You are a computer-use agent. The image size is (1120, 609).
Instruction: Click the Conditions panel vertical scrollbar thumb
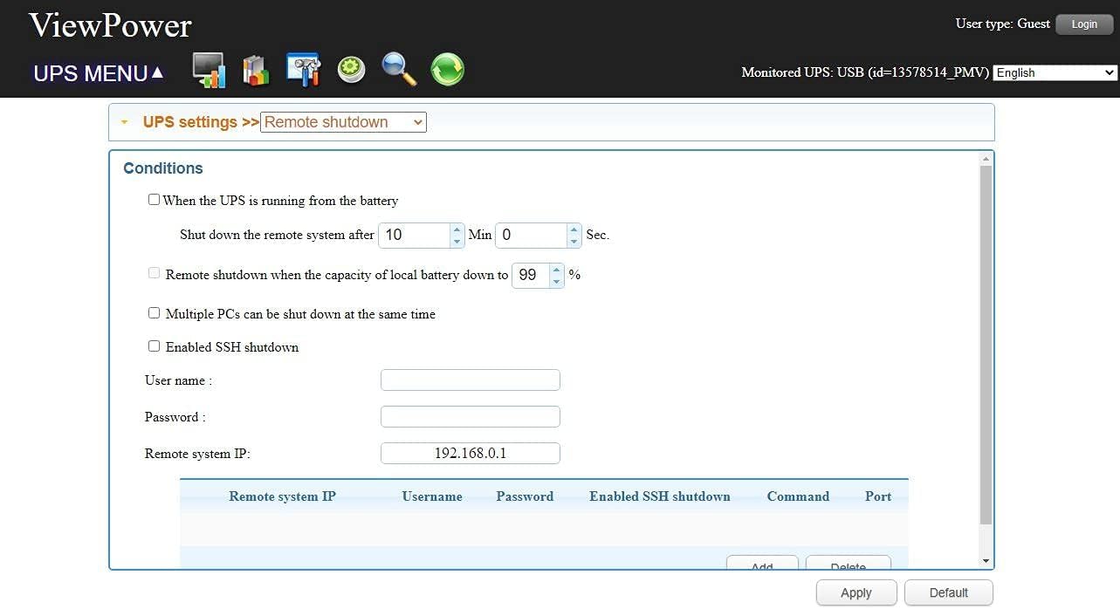point(986,345)
